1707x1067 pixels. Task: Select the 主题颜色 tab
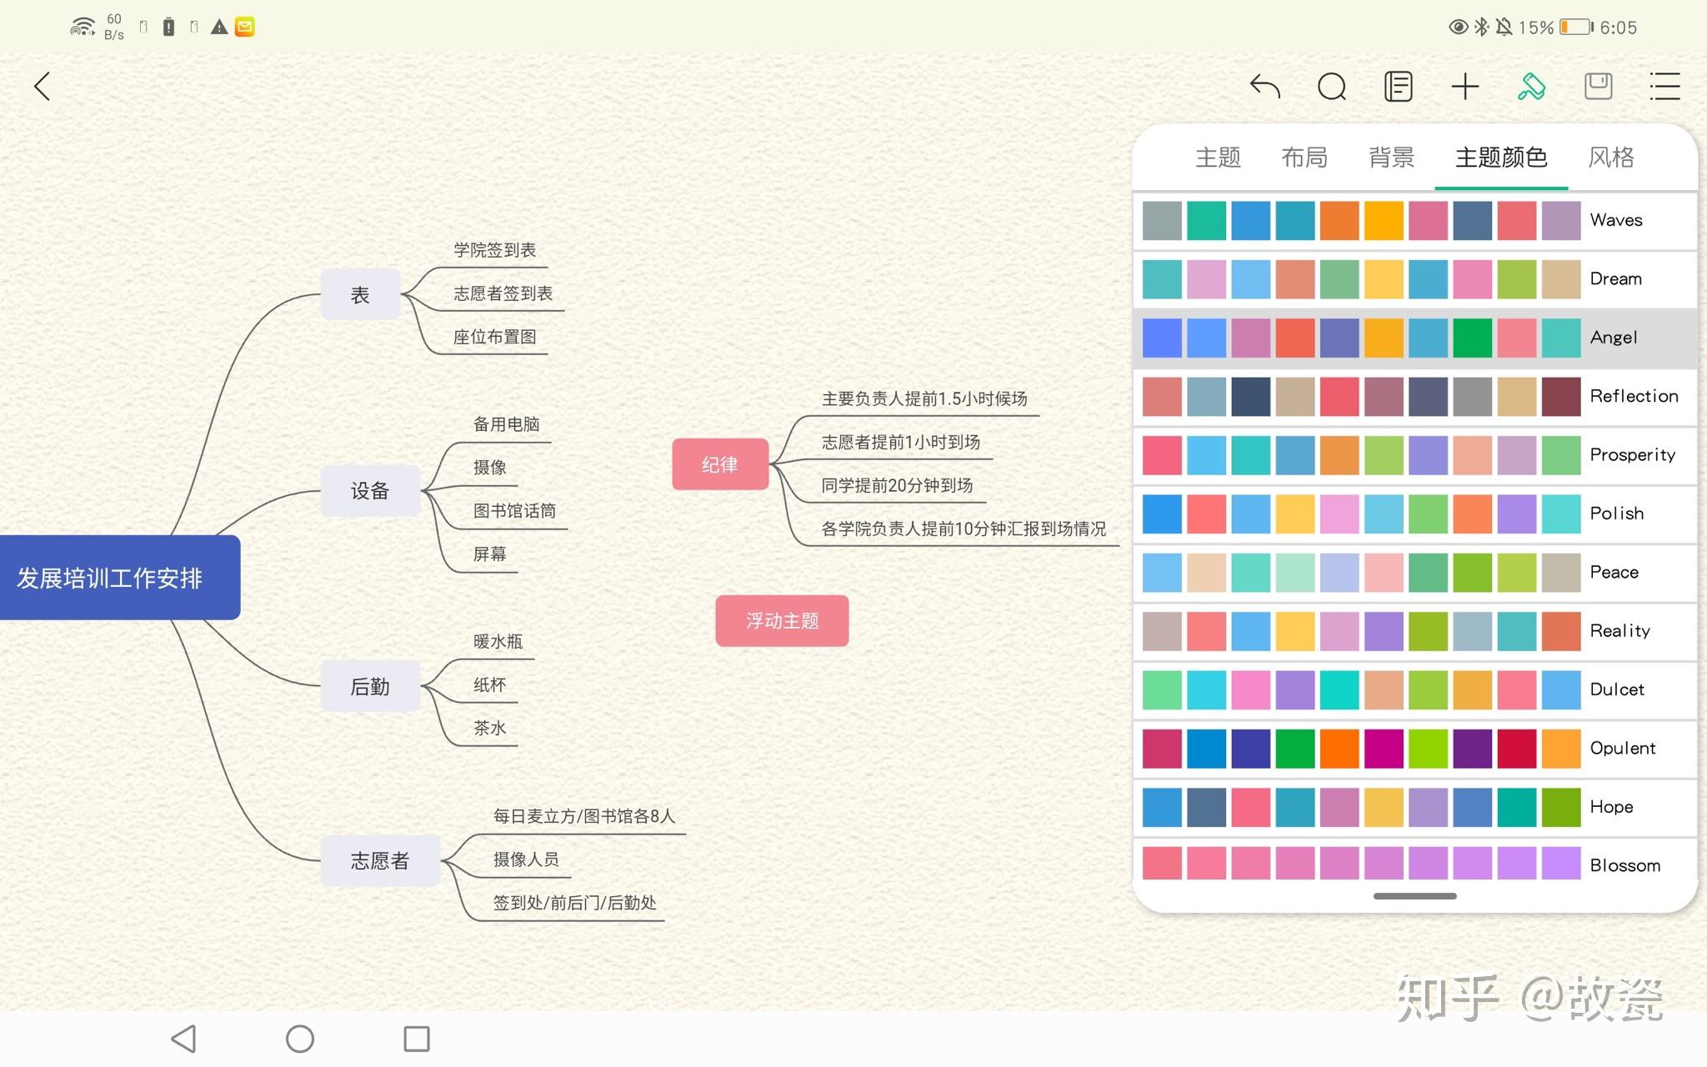(1501, 157)
